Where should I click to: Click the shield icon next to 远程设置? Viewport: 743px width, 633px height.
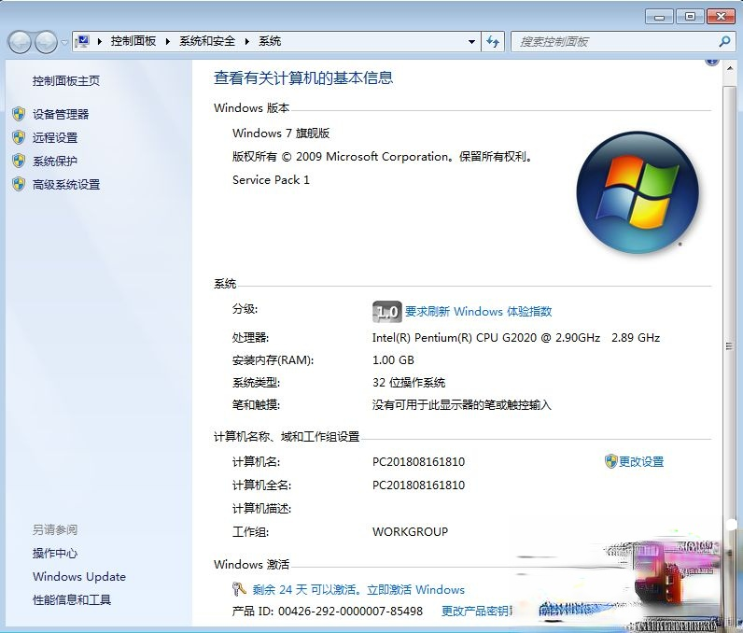point(19,137)
